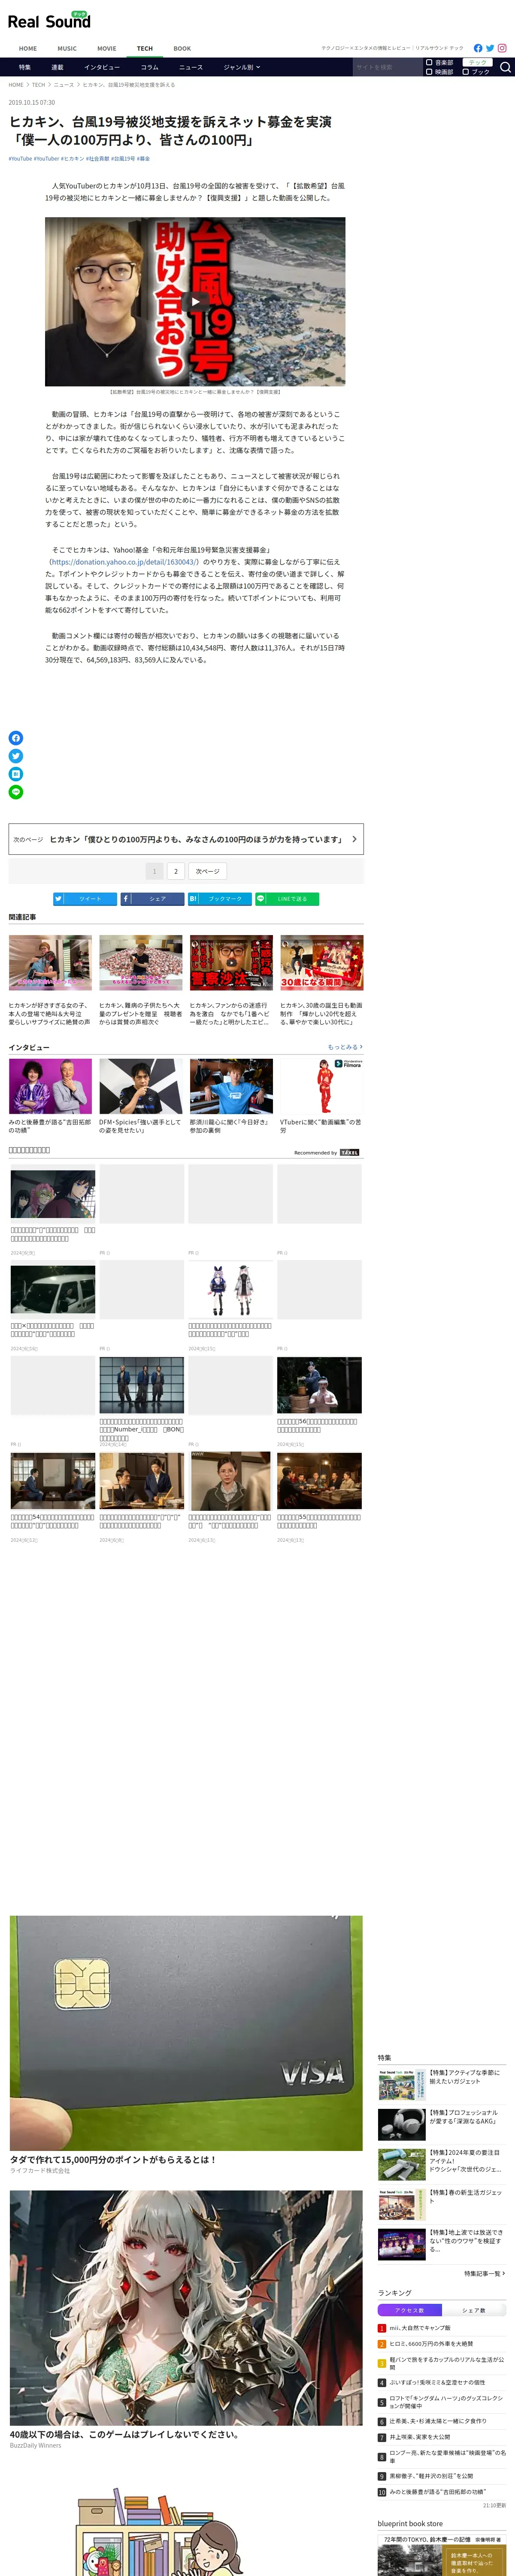This screenshot has width=515, height=2576.
Task: Open the MUSIC tab
Action: (67, 48)
